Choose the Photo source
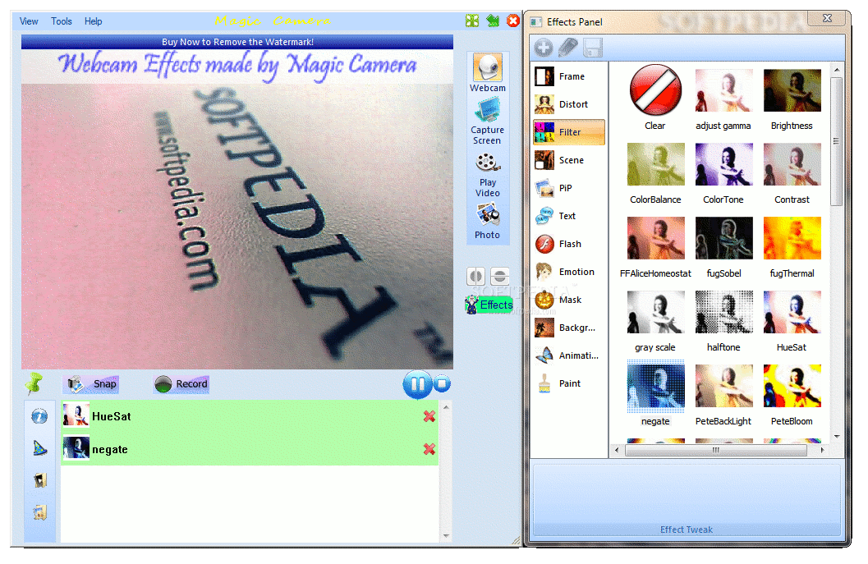Viewport: 868px width, 564px height. [487, 222]
